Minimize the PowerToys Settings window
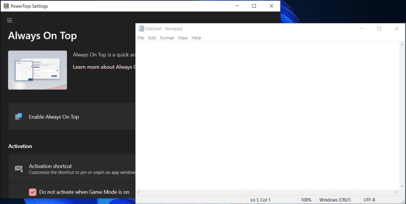Screen dimensions: 406x204 [x=237, y=6]
